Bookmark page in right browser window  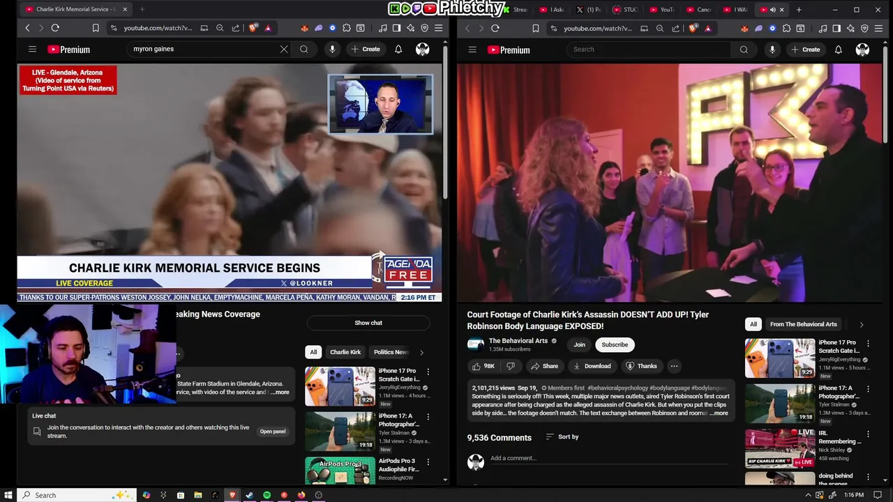(536, 28)
